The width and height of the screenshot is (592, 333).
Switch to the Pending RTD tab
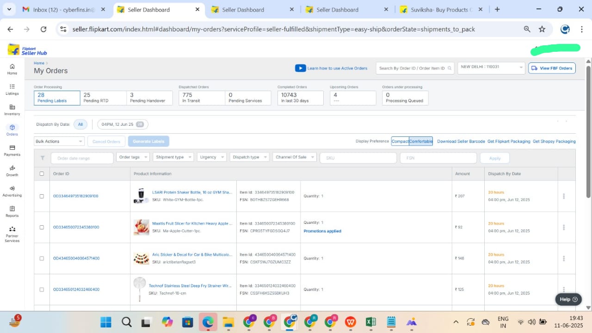pos(103,98)
